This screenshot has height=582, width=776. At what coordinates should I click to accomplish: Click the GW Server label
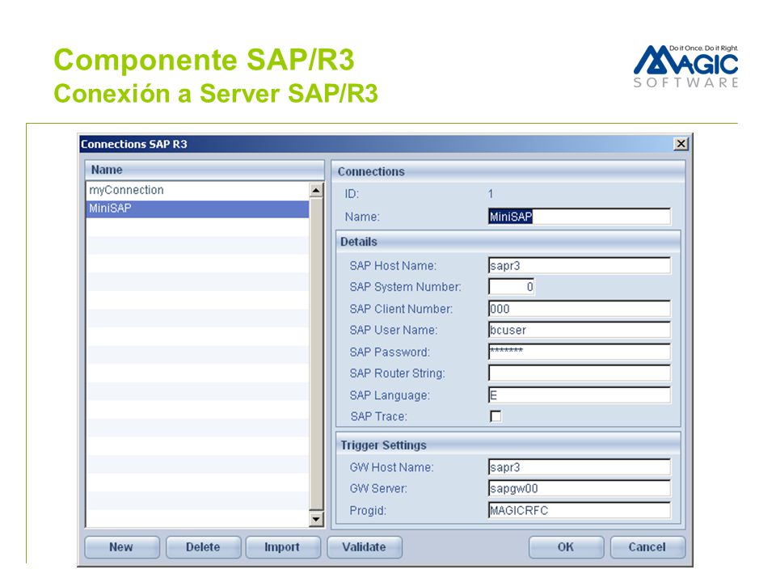[x=378, y=489]
